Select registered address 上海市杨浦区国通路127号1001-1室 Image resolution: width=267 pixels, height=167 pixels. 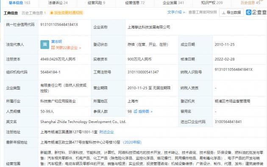69,132
